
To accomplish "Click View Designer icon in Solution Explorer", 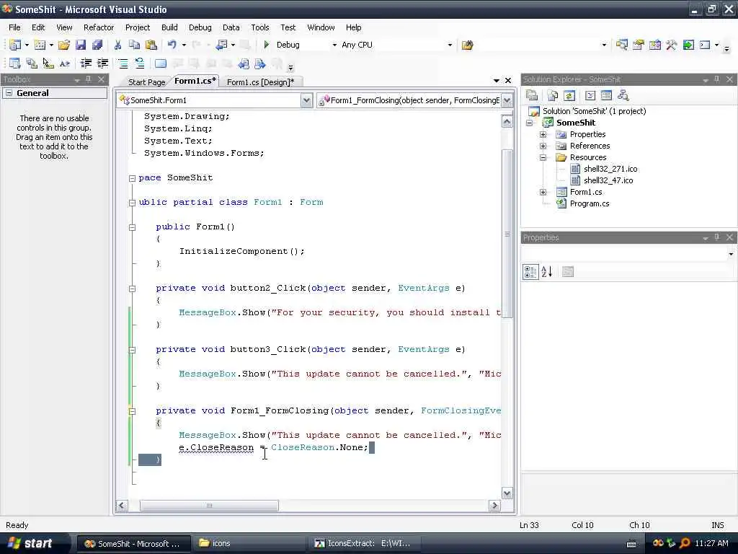I will click(607, 95).
